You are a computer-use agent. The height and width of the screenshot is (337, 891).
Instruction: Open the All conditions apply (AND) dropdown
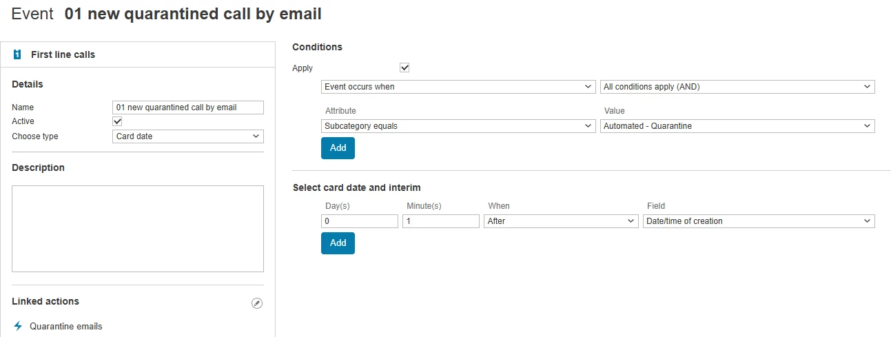point(737,87)
